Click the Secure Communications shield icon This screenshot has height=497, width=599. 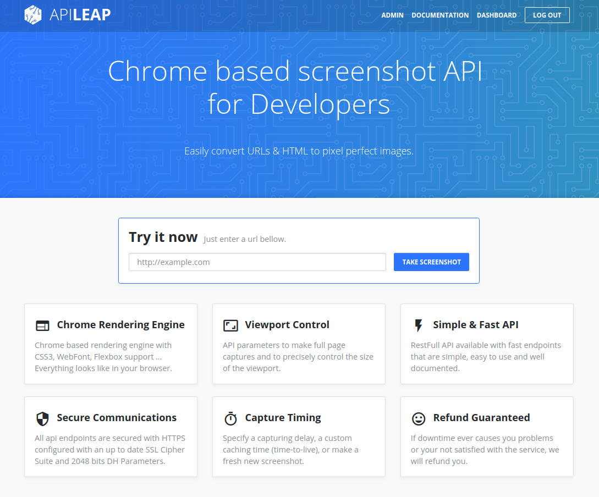click(42, 418)
